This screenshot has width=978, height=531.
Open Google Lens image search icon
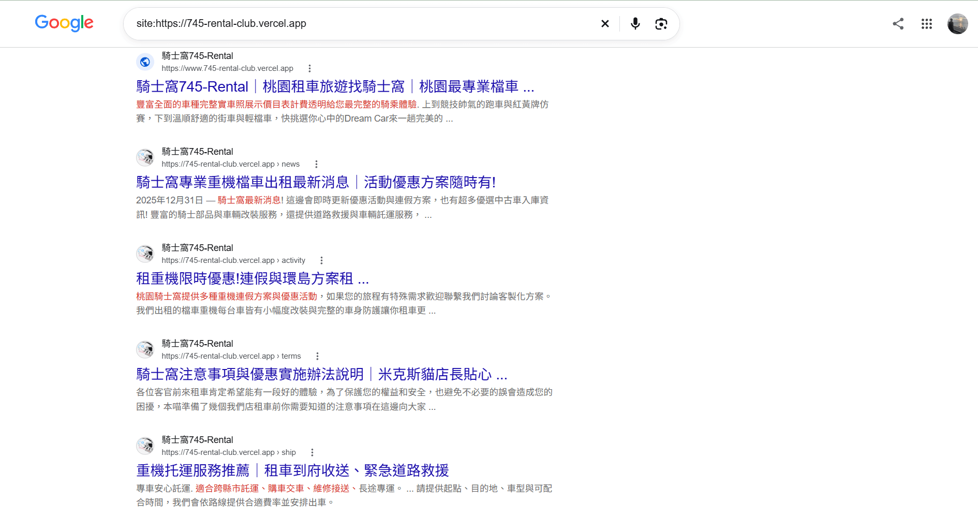[661, 24]
